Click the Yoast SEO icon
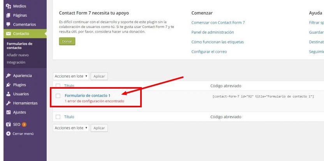The width and height of the screenshot is (324, 161). [8, 124]
